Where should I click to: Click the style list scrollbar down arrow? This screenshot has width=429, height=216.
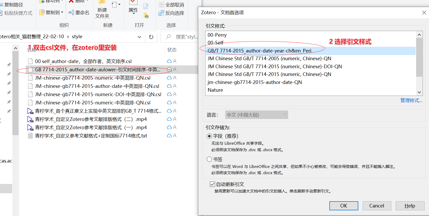(419, 92)
